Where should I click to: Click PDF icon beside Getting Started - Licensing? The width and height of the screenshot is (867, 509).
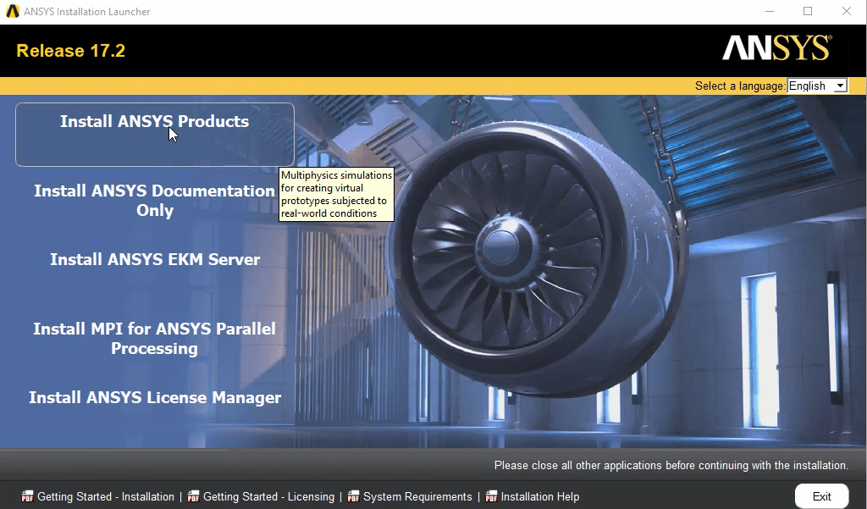coord(193,496)
